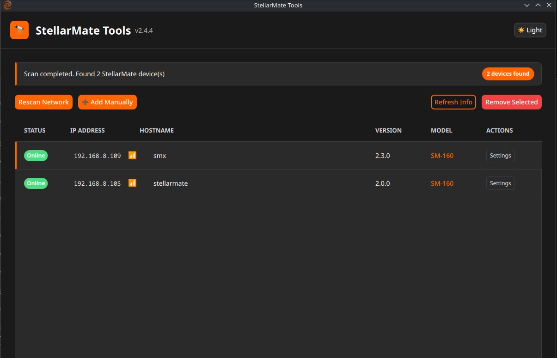
Task: Click the HOSTNAME column header
Action: (157, 131)
